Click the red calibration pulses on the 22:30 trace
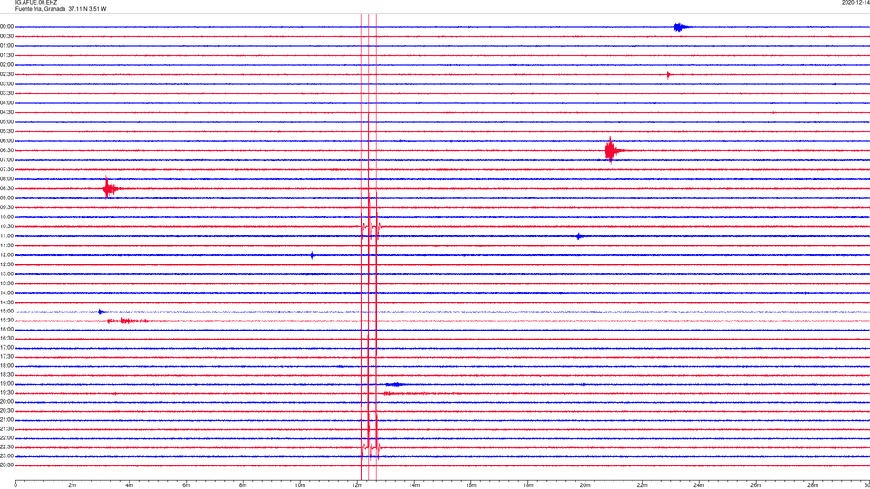Screen dimensions: 870x489 coord(370,446)
